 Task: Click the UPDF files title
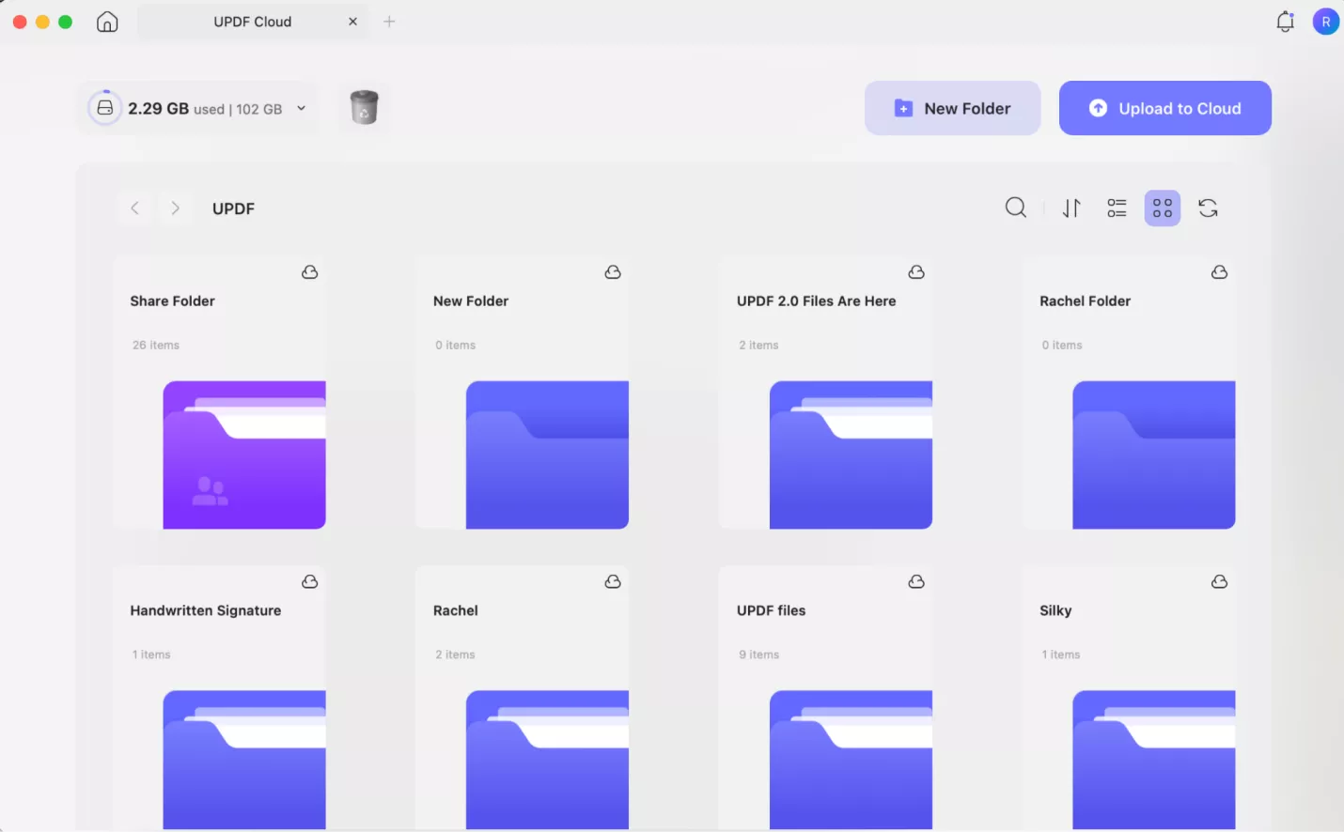tap(771, 610)
